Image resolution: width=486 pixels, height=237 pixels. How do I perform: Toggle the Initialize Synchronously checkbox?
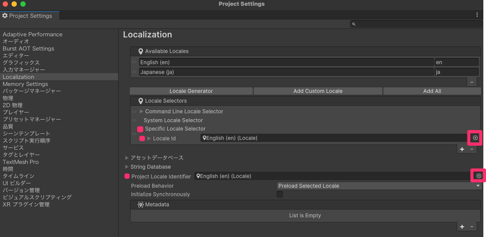point(280,194)
